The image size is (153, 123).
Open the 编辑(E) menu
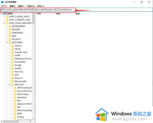13,6
